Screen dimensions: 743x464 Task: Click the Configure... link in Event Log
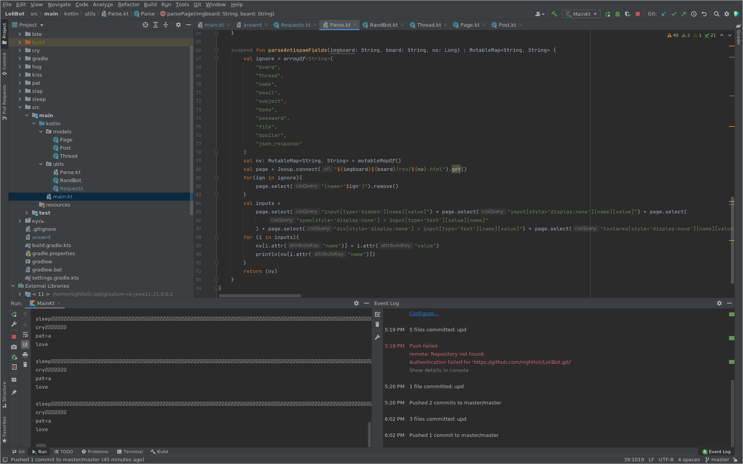click(424, 313)
